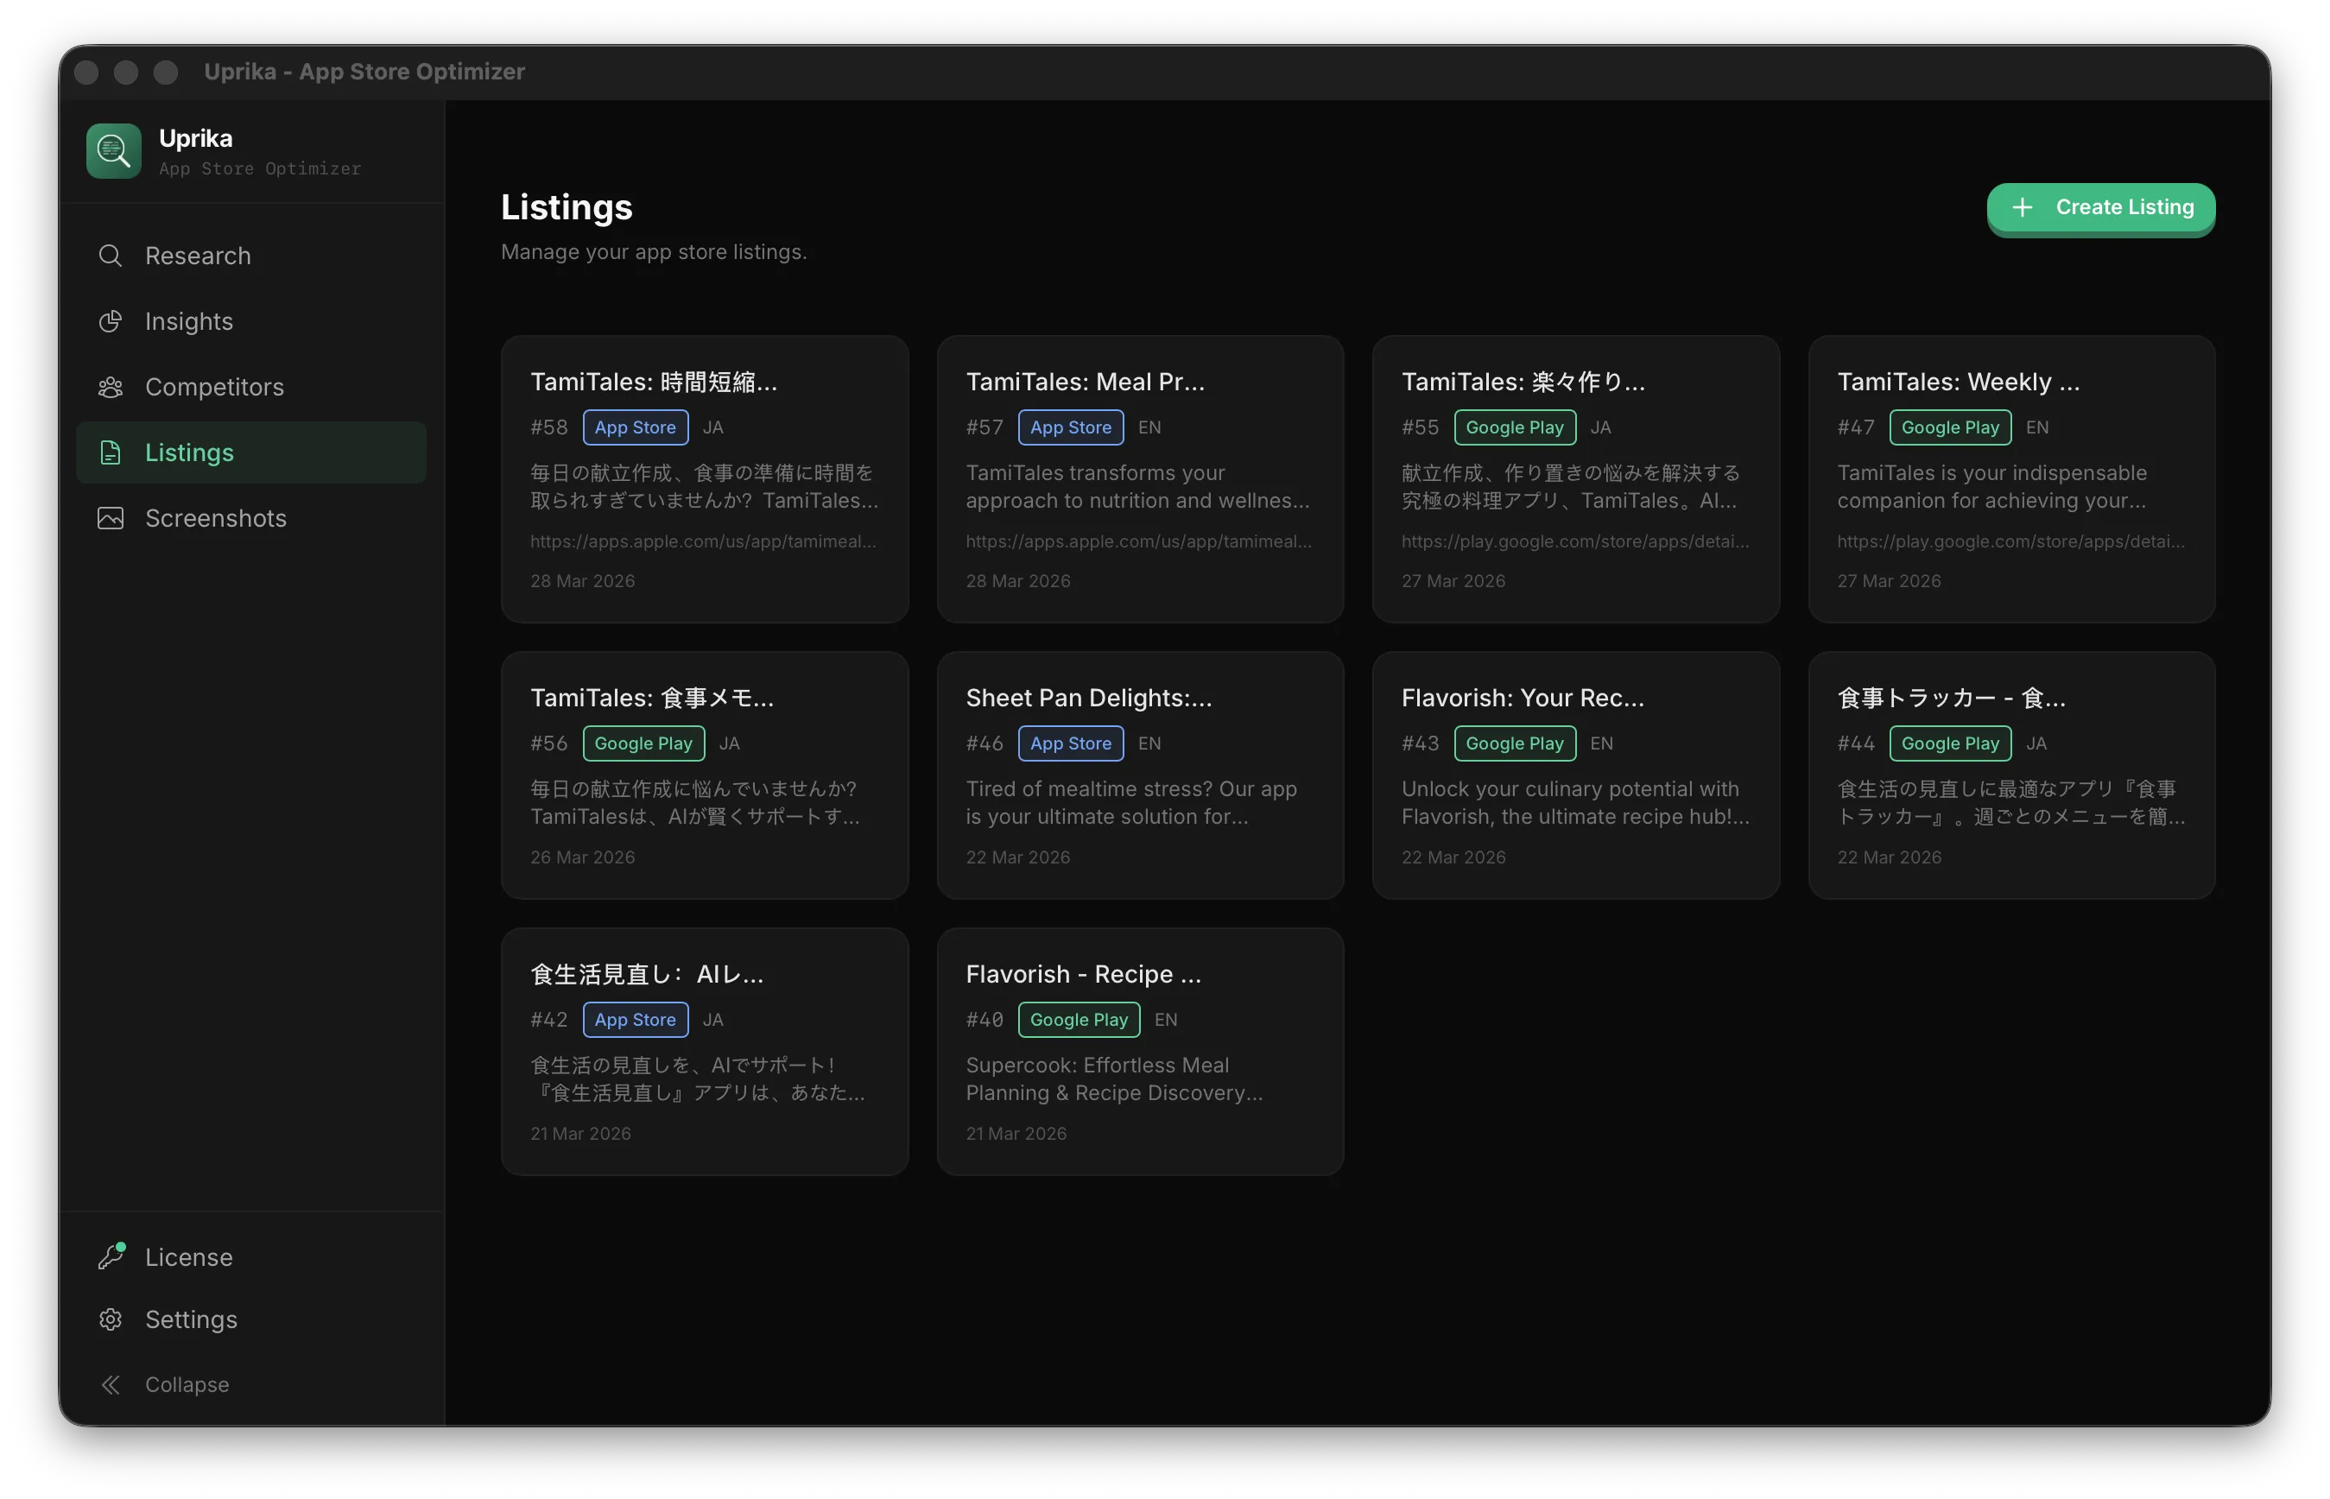Click the Settings gear icon

click(x=110, y=1319)
